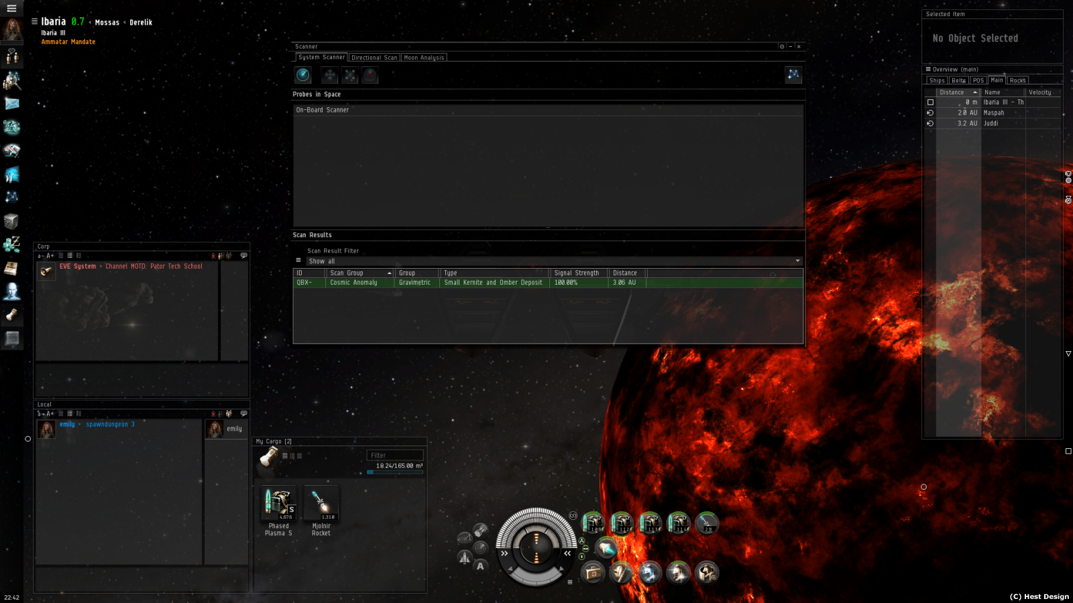
Task: Click the Ammatar Mandate sovereignty link
Action: 68,42
